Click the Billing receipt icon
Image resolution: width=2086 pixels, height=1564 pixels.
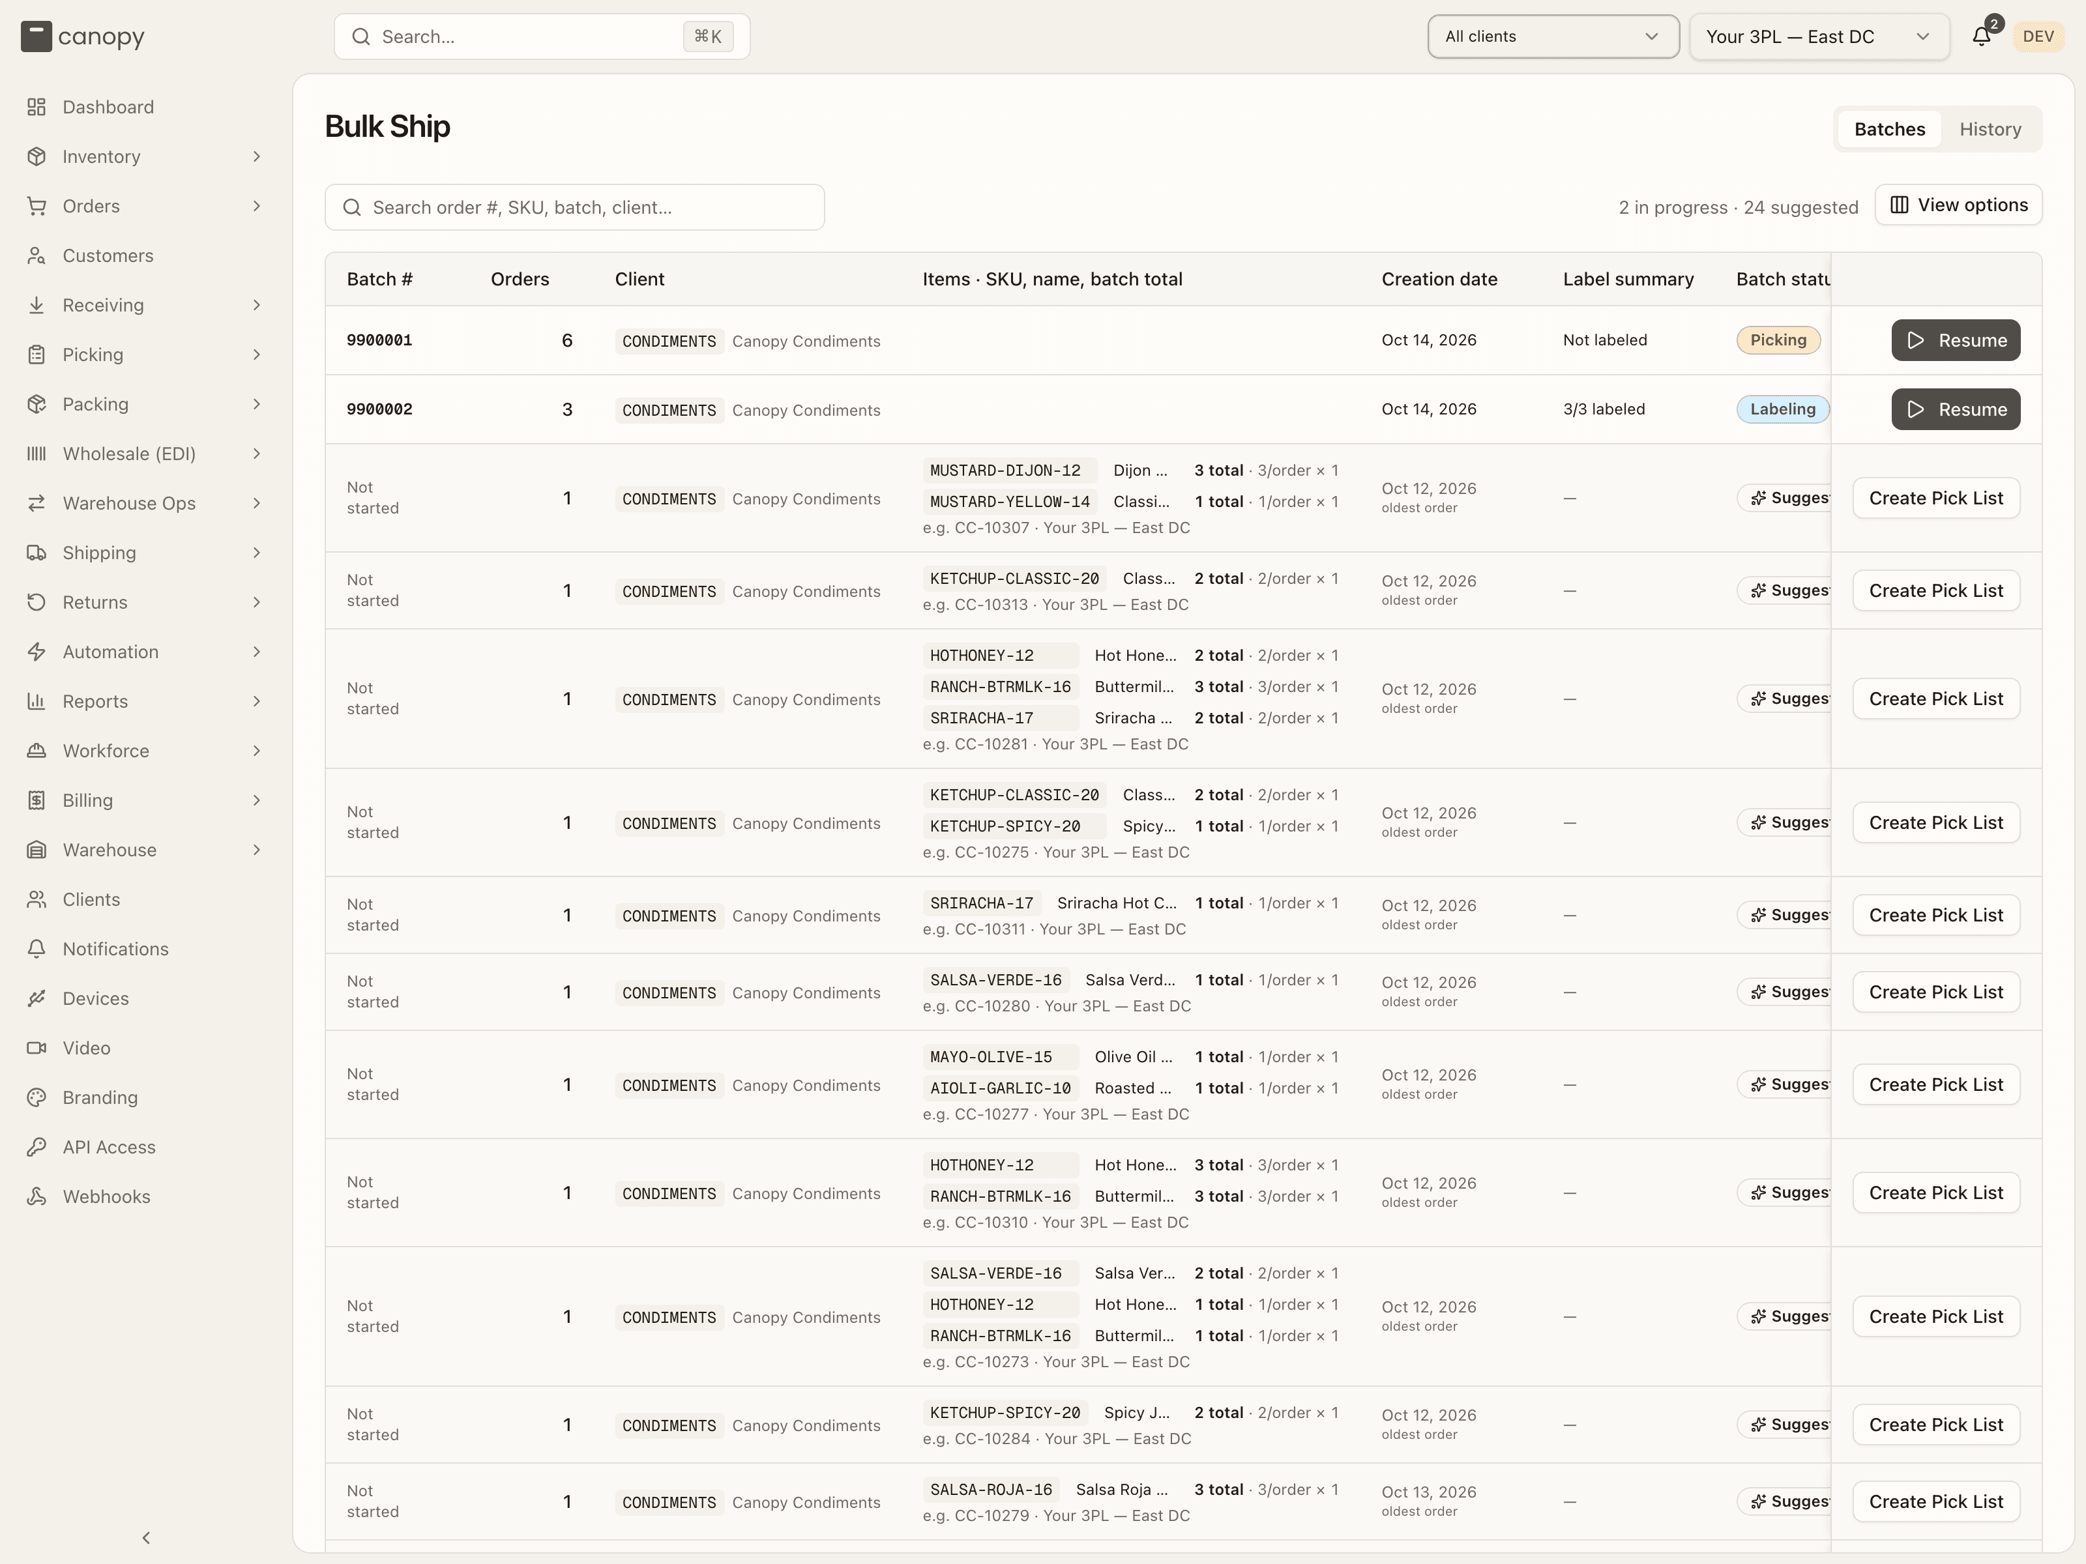point(37,800)
